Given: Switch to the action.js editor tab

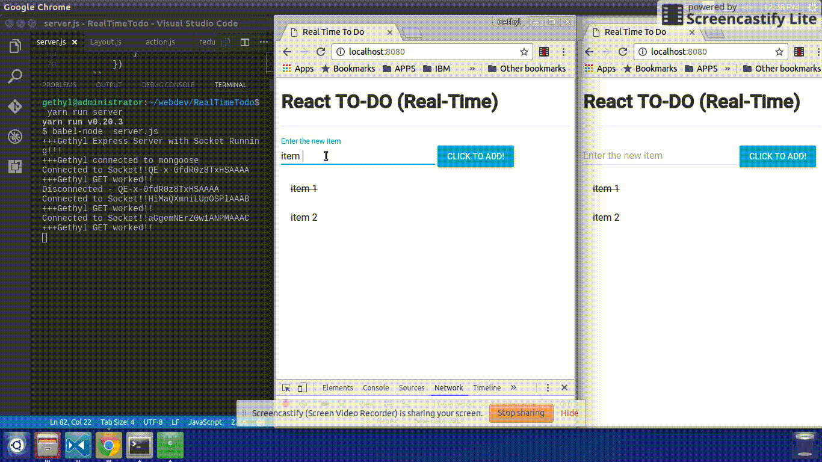Looking at the screenshot, I should pos(160,42).
